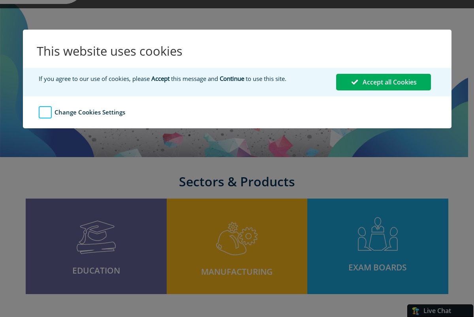Select the blue Exam Boards sector tile

(x=378, y=246)
